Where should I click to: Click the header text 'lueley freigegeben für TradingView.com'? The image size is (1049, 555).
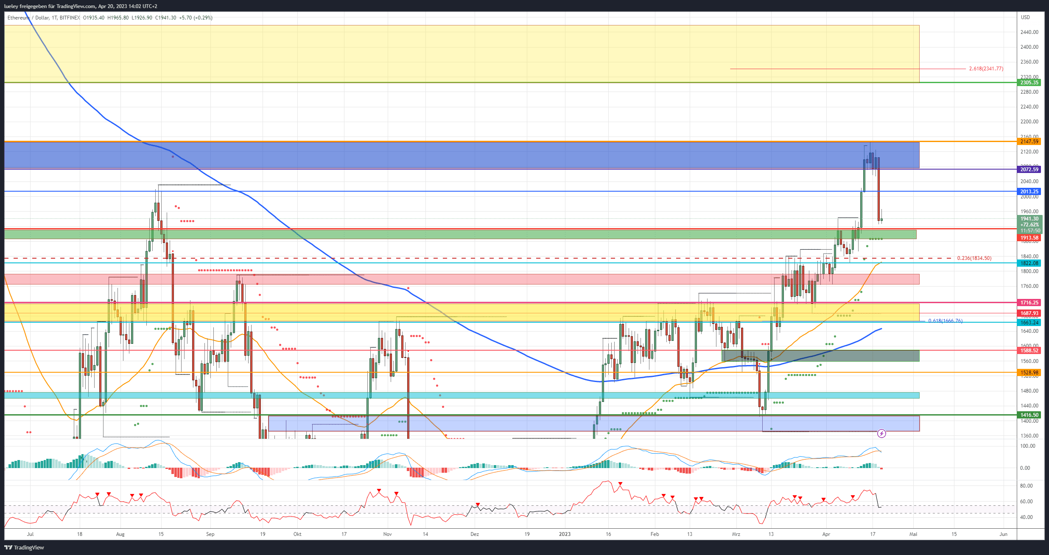(x=49, y=6)
